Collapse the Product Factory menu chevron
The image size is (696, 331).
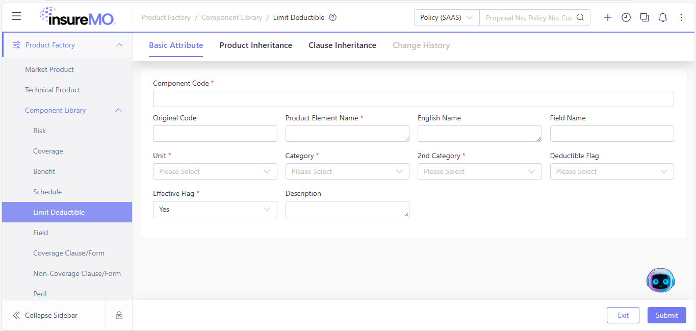[119, 45]
